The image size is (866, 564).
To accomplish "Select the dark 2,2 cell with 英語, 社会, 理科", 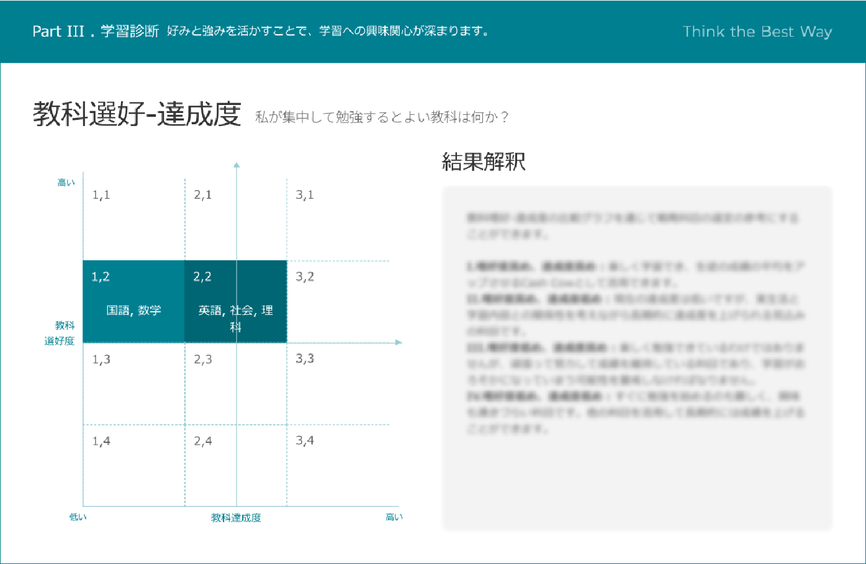I will tap(235, 302).
